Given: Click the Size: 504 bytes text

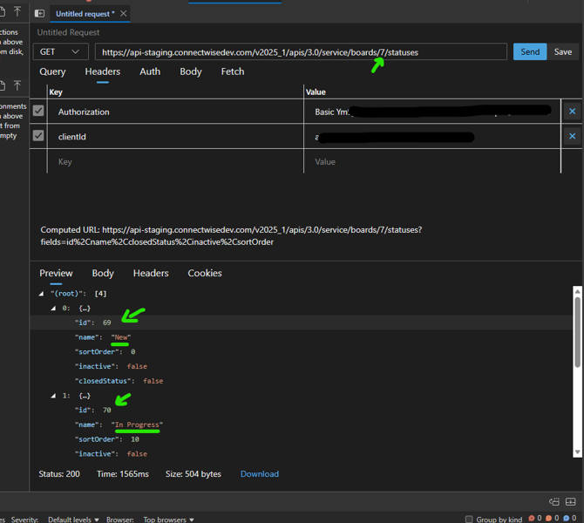Looking at the screenshot, I should click(x=194, y=474).
